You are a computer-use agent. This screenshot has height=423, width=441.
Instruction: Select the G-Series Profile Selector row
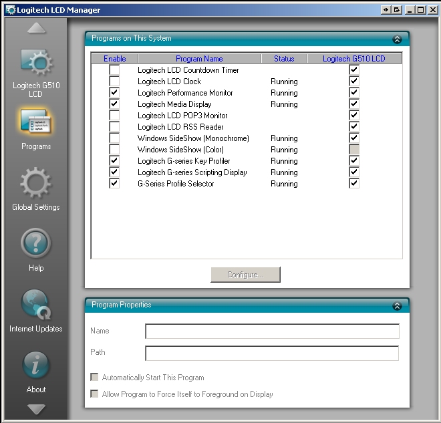(247, 183)
